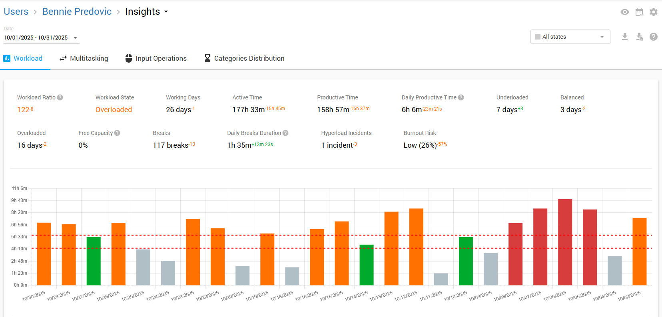
Task: Click the eye visibility icon
Action: pos(624,12)
